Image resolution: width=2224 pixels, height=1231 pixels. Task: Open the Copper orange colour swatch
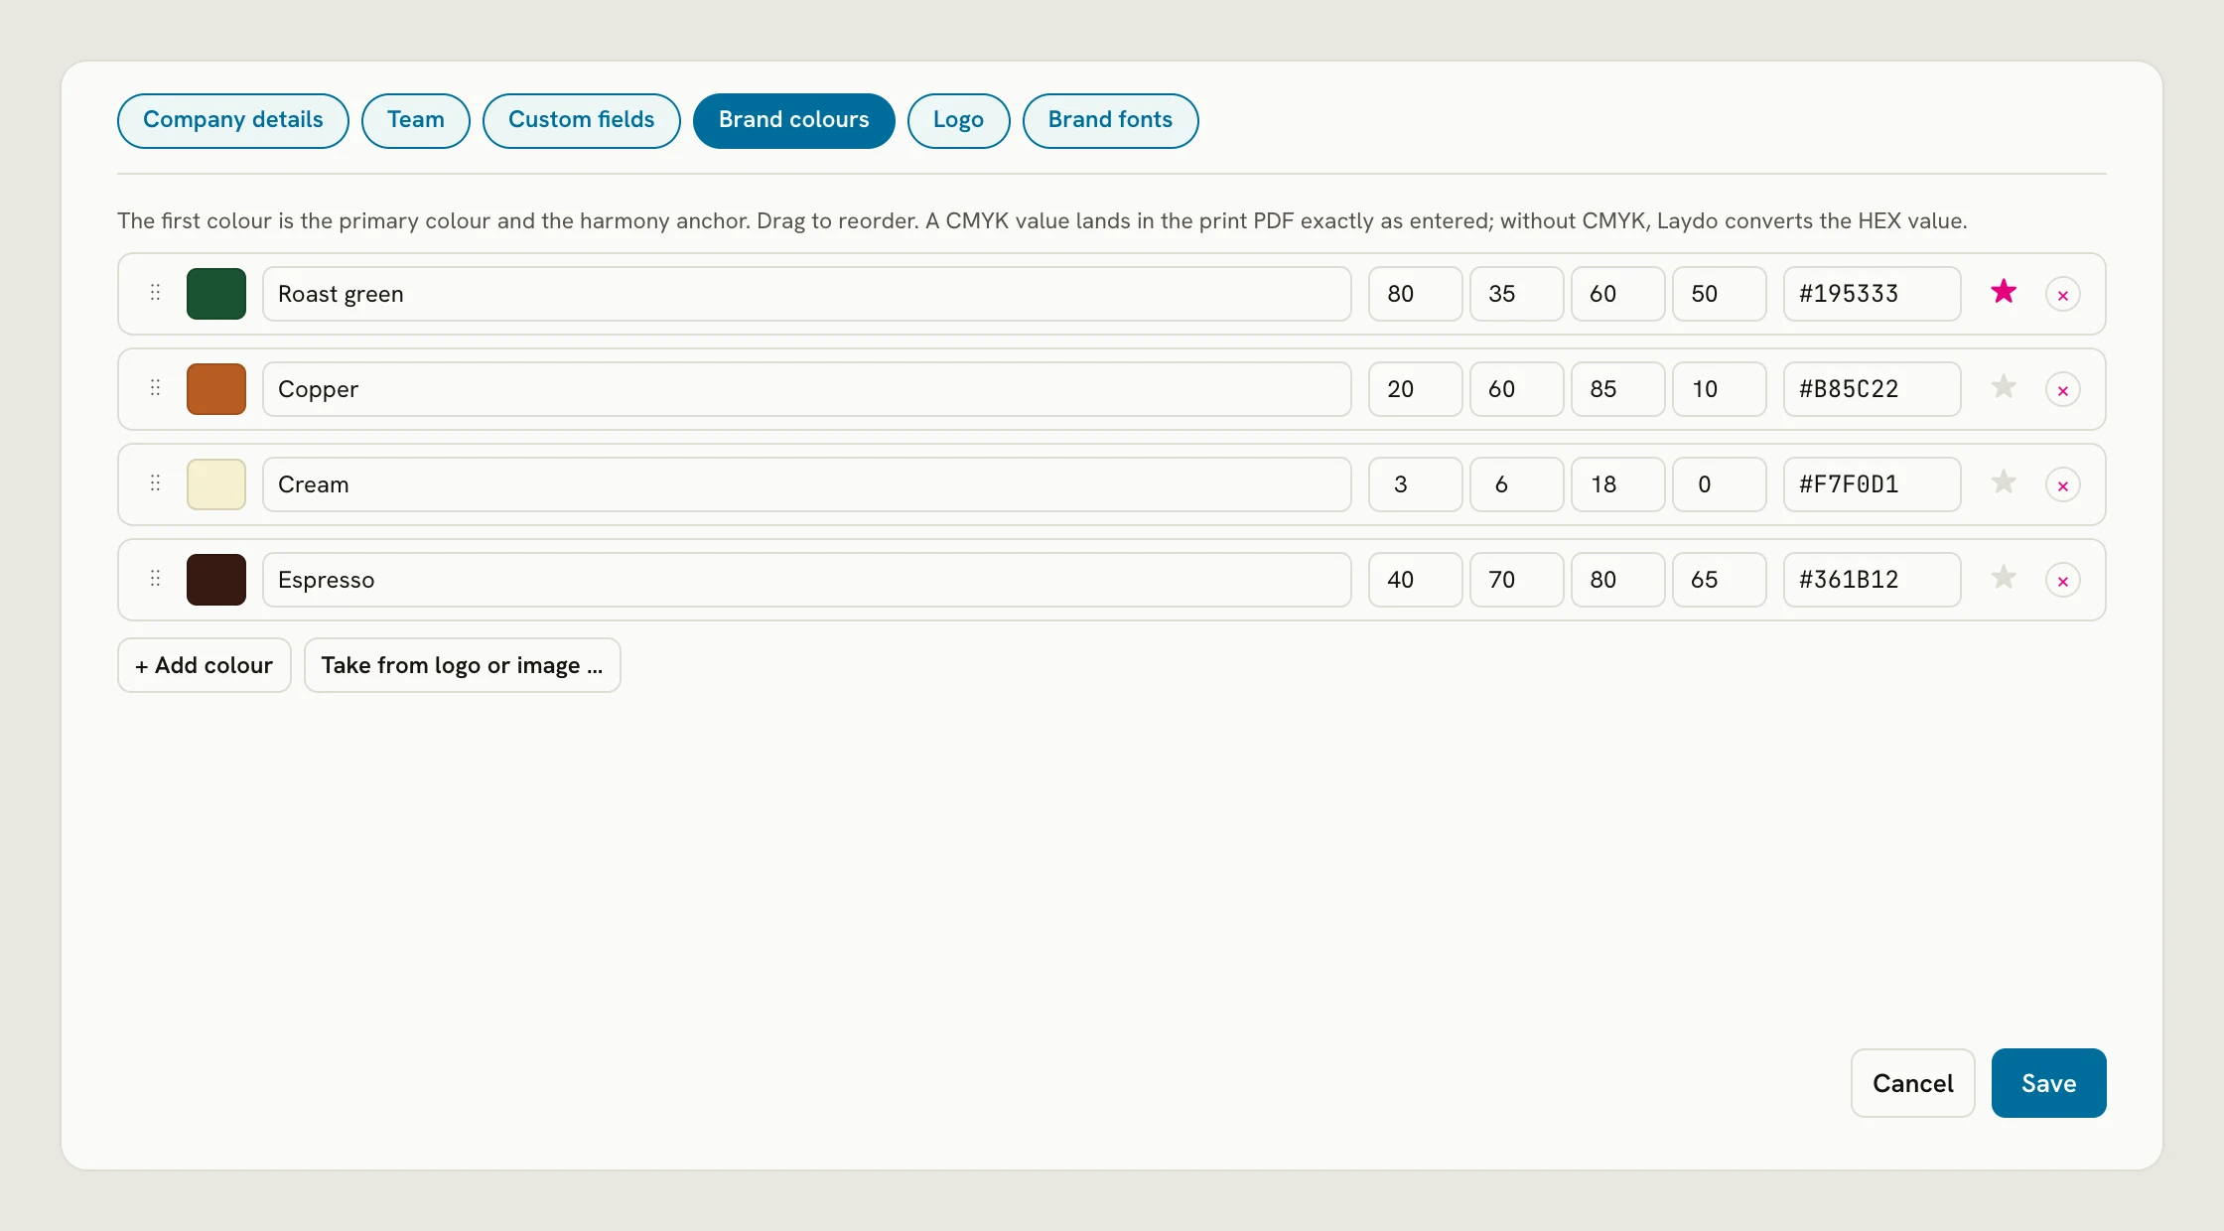tap(216, 389)
